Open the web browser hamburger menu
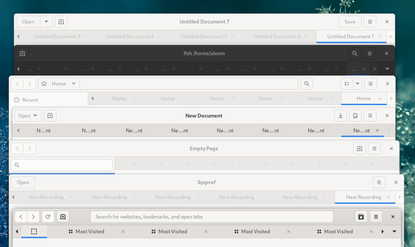The height and width of the screenshot is (247, 415). pos(376,217)
